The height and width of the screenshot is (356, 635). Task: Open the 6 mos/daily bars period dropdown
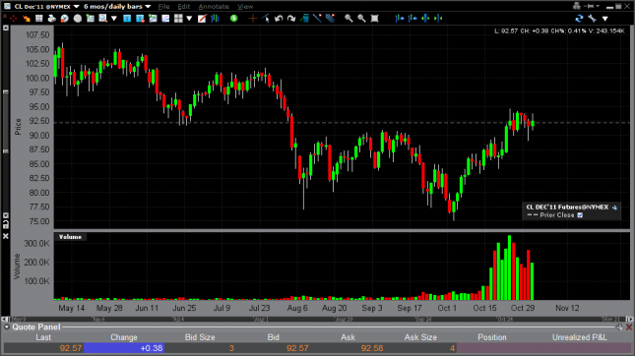click(x=148, y=7)
